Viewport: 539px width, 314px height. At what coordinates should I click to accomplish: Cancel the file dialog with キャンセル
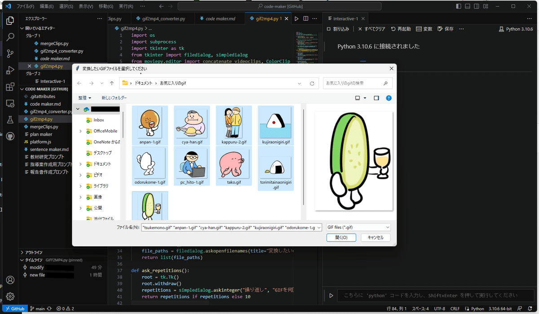pyautogui.click(x=376, y=238)
